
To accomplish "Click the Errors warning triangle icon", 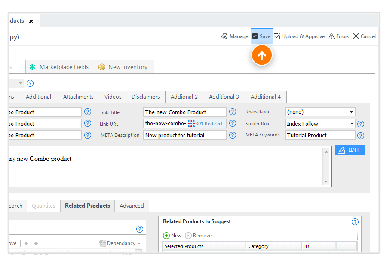I will (332, 36).
